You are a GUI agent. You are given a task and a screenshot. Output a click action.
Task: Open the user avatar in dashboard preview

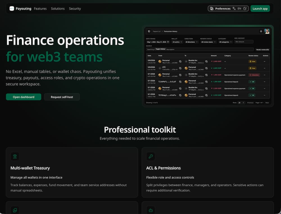tap(267, 31)
